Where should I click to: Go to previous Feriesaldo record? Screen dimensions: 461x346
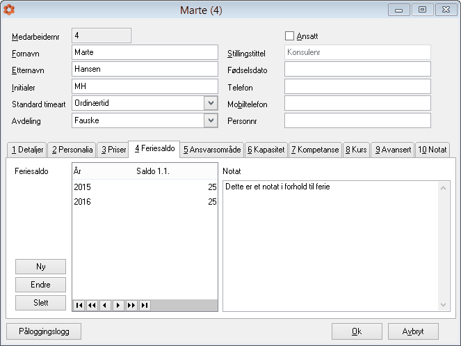click(105, 306)
